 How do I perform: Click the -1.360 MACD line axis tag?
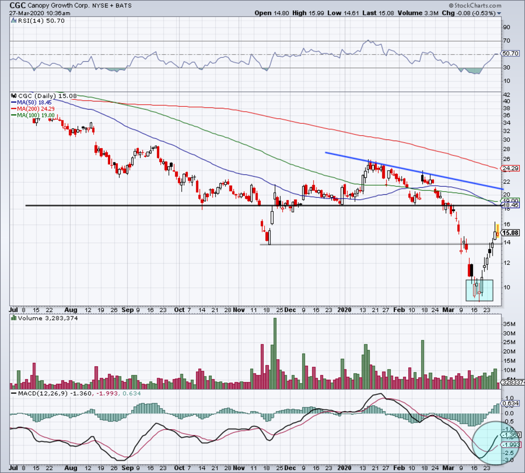(x=510, y=435)
